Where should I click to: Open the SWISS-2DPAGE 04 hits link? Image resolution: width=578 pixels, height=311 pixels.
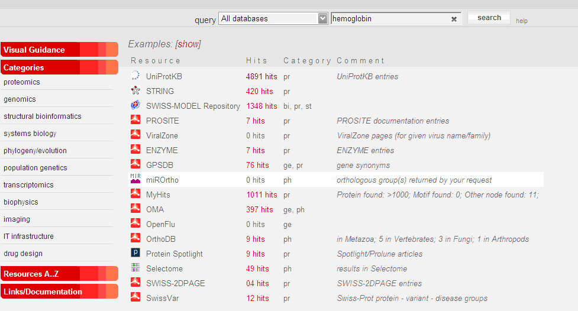tap(257, 283)
